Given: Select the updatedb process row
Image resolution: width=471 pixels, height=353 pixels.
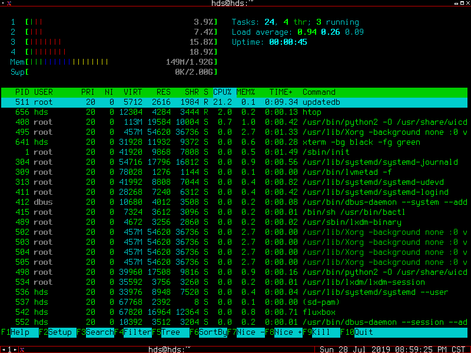Looking at the screenshot, I should coord(234,102).
